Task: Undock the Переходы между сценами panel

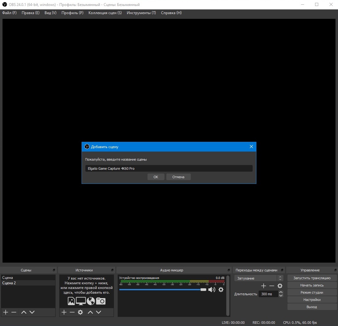Action: click(x=282, y=270)
